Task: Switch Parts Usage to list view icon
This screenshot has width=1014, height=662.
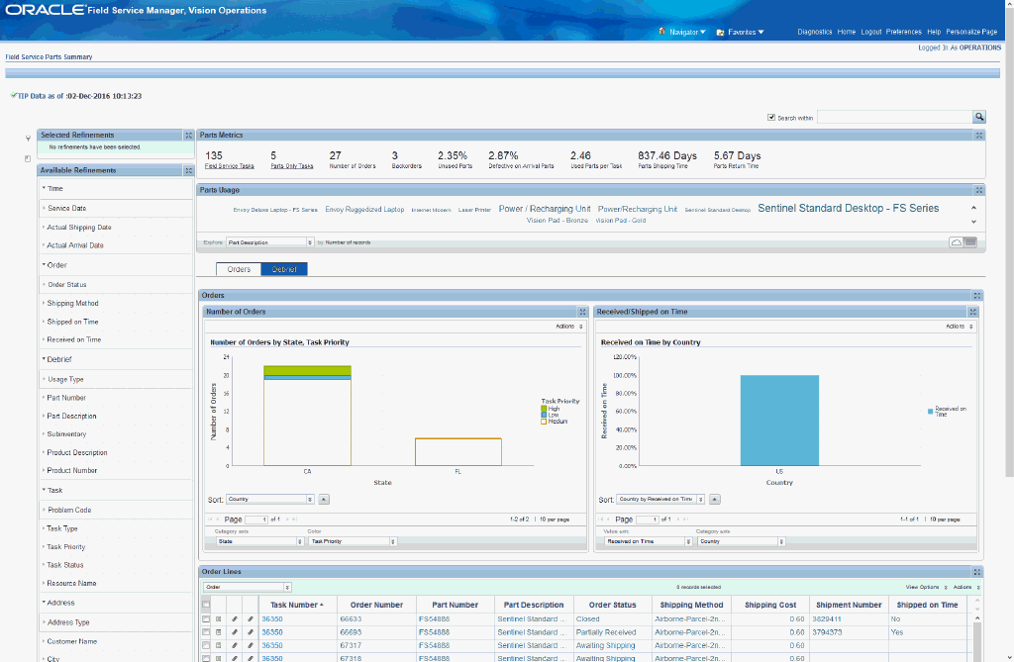Action: 970,241
